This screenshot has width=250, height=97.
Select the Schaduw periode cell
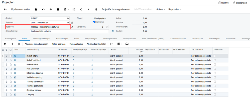click(x=41, y=90)
